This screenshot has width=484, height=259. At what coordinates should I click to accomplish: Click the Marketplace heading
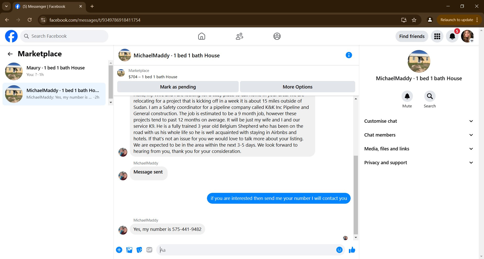coord(40,54)
